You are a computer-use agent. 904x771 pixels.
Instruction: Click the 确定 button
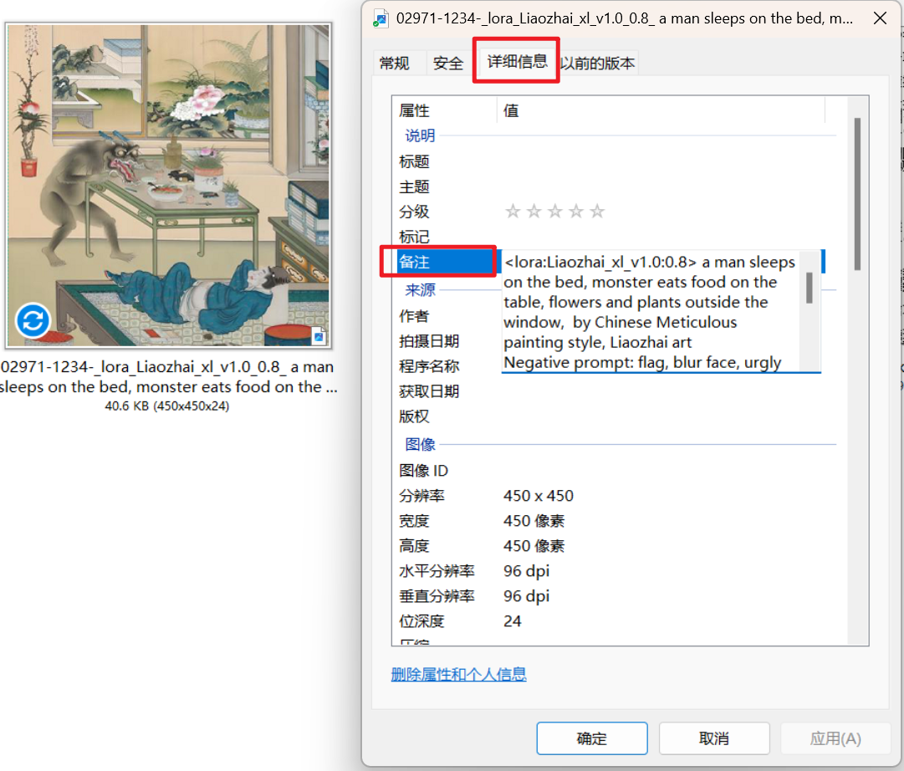[x=591, y=738]
